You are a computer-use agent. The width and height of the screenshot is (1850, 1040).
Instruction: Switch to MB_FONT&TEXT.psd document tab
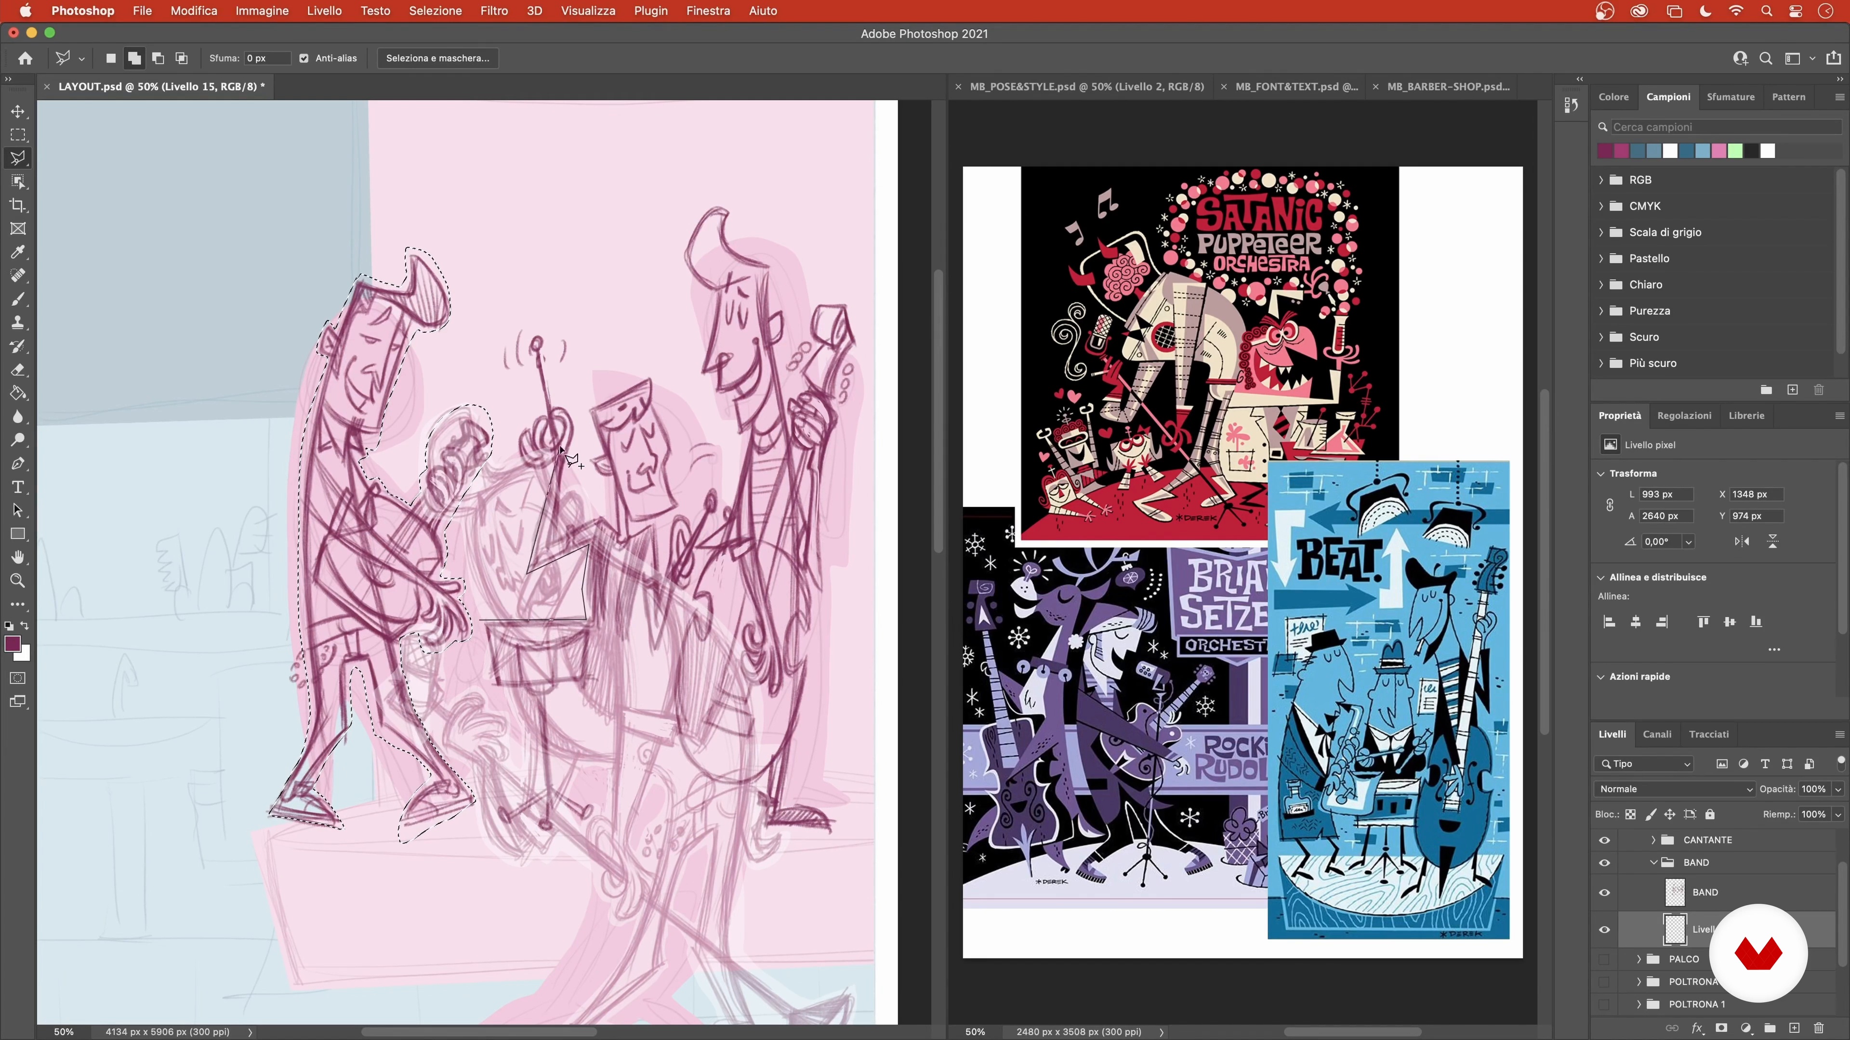[x=1296, y=87]
